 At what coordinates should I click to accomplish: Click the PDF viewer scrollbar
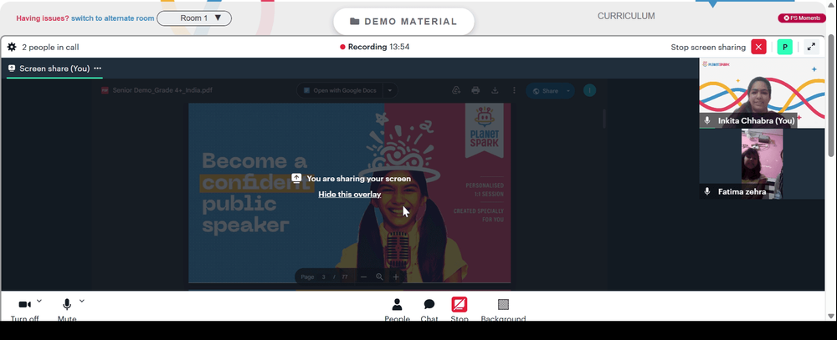(x=604, y=119)
